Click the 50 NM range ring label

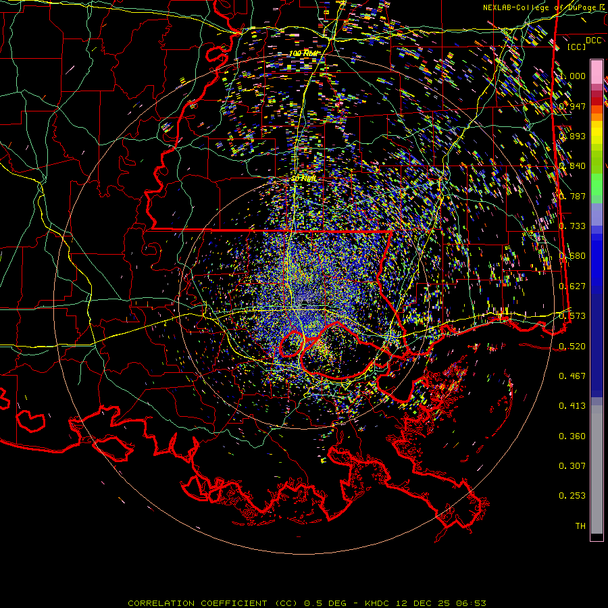click(303, 179)
